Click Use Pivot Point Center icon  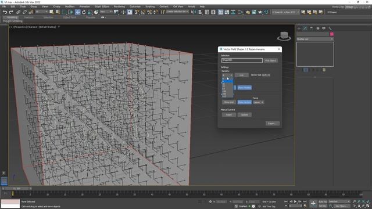[116, 12]
